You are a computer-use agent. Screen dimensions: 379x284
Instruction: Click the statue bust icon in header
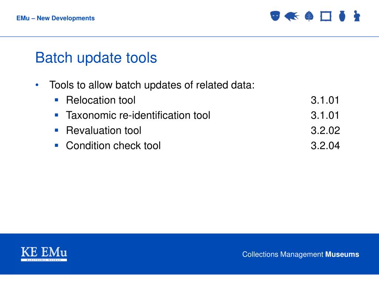[x=357, y=16]
